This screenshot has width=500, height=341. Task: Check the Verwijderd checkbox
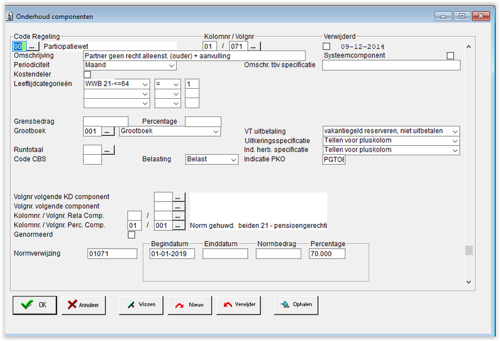tap(326, 47)
